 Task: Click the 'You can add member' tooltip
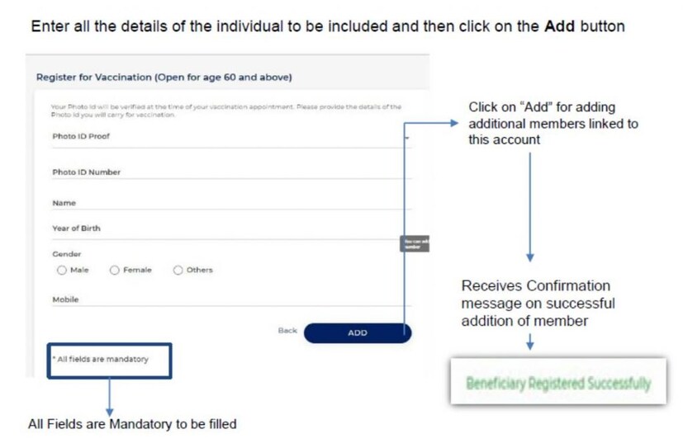pos(415,244)
